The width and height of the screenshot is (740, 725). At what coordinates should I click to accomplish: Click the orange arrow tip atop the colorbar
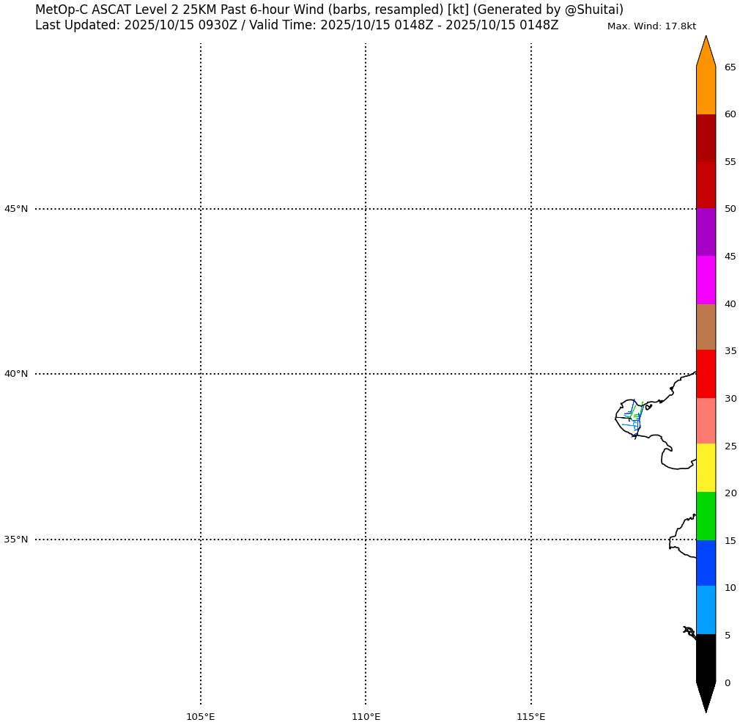(706, 51)
